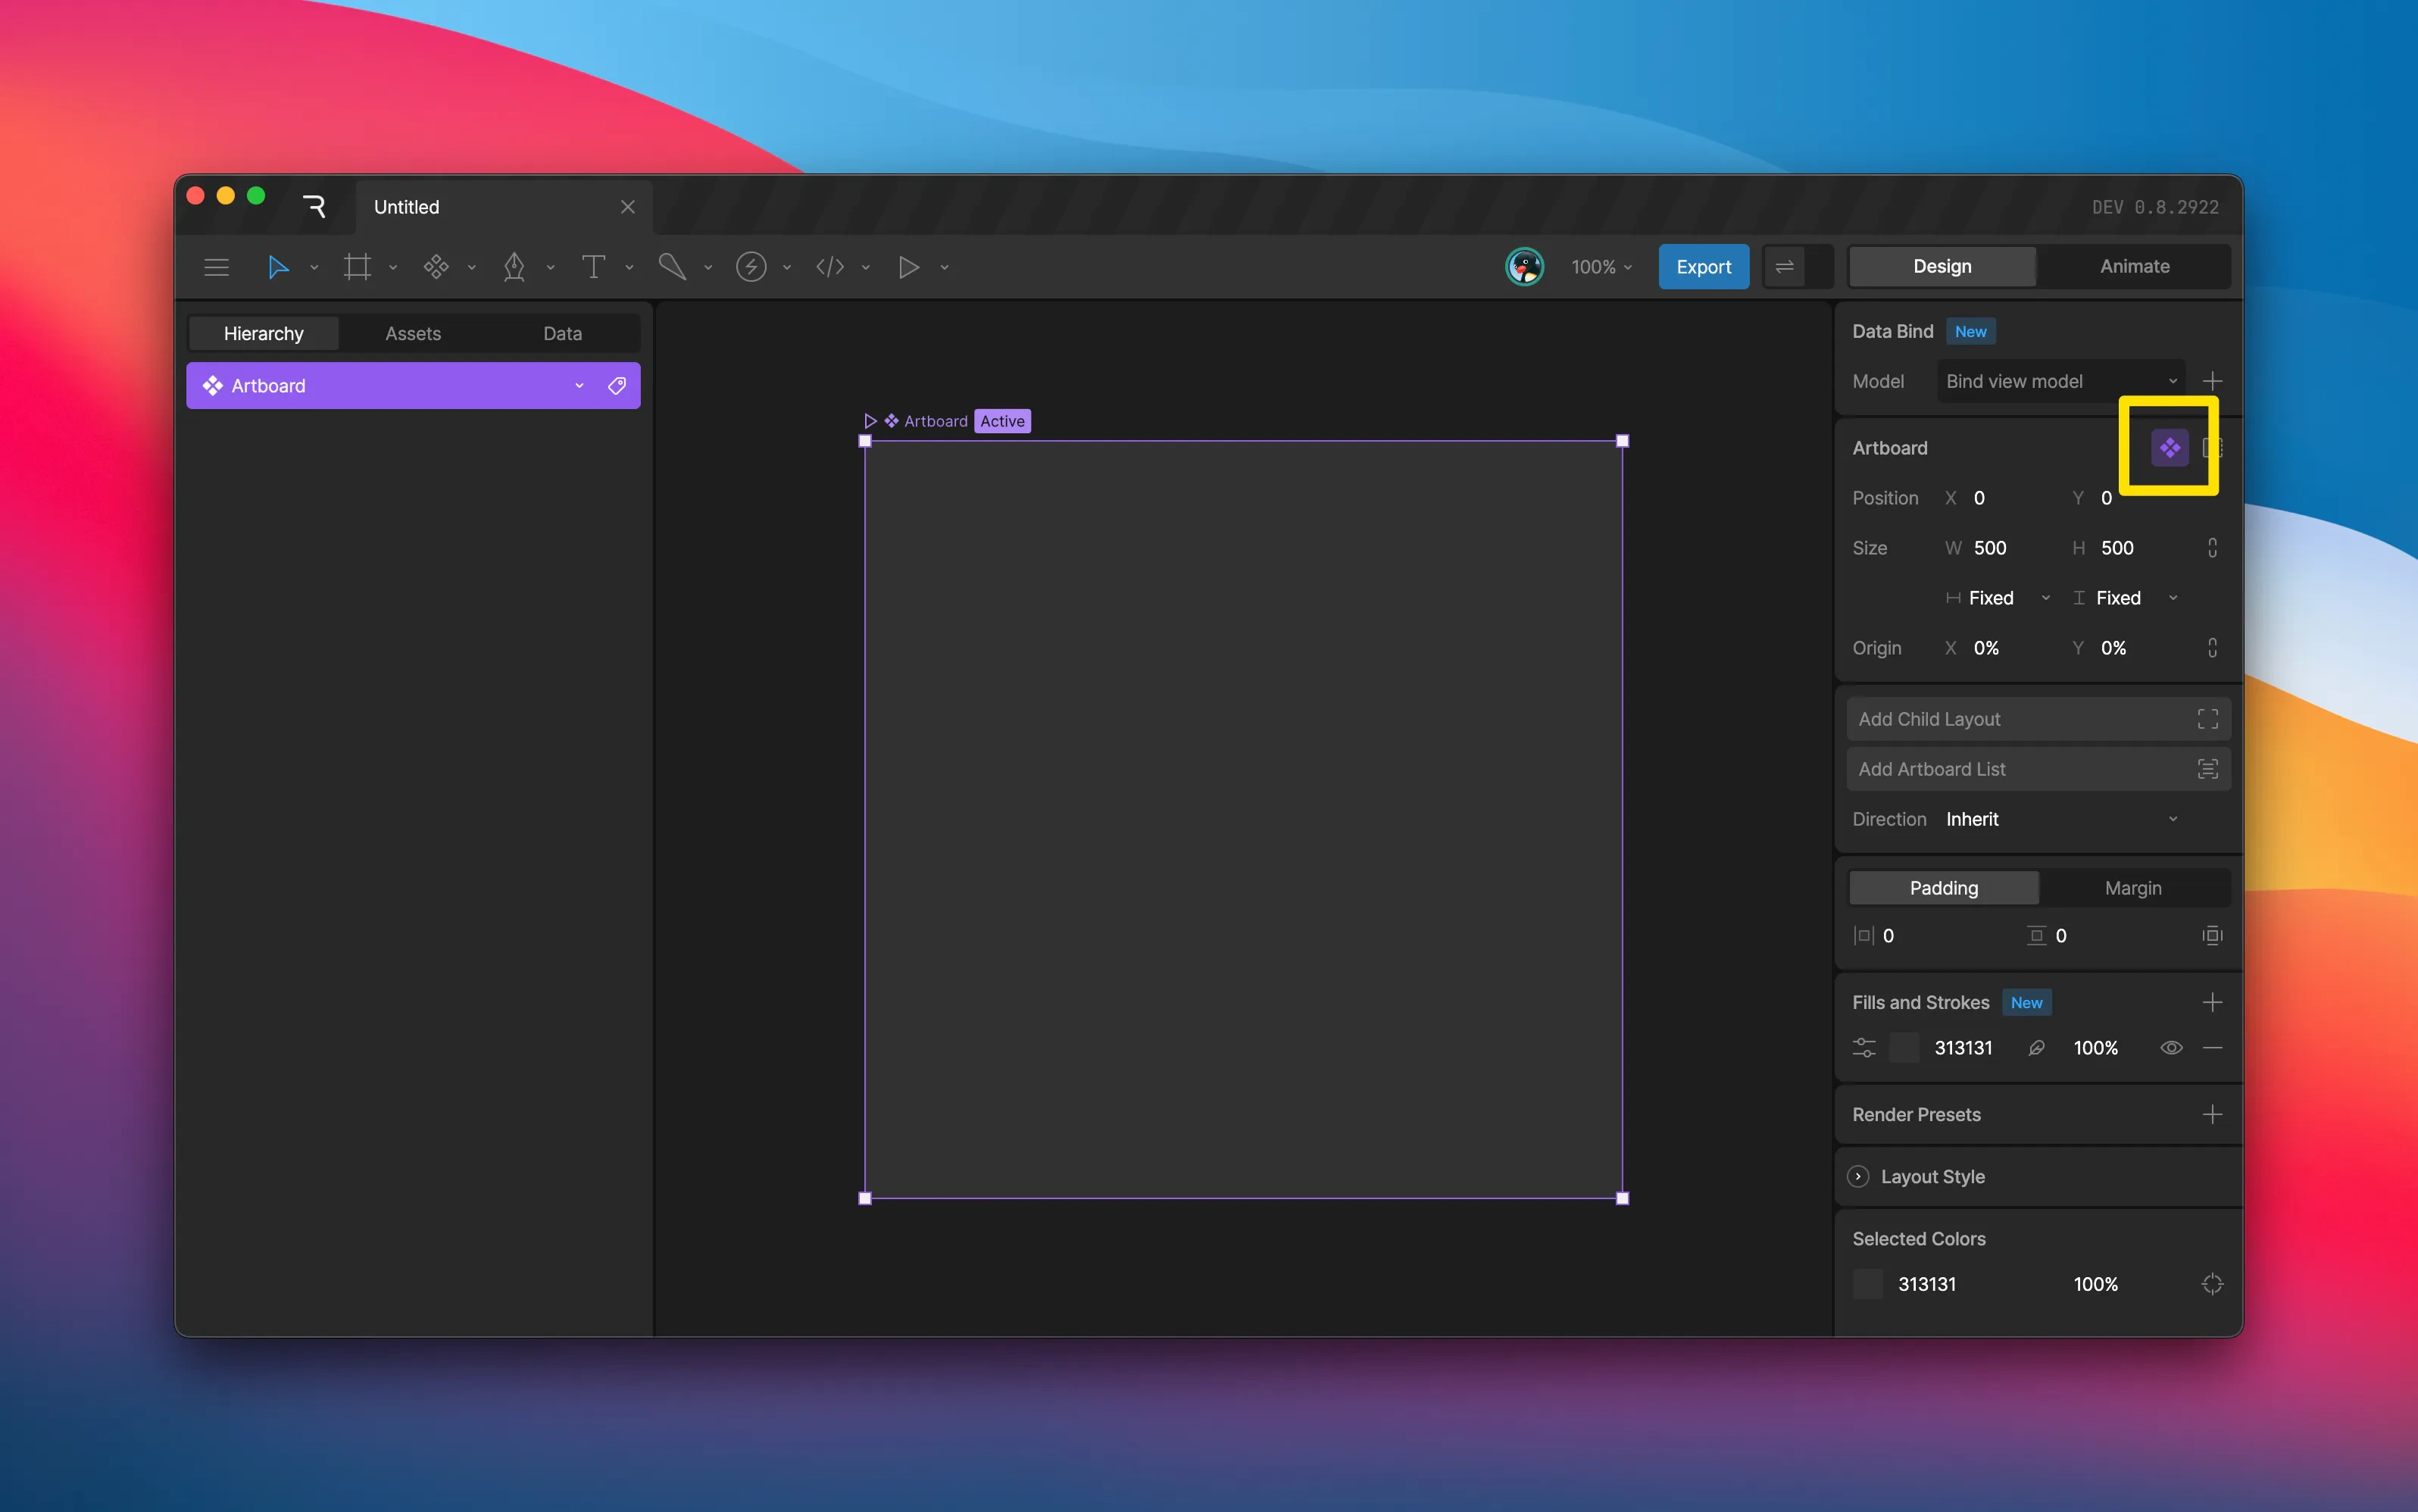Switch to the Assets tab
Viewport: 2418px width, 1512px height.
tap(413, 334)
